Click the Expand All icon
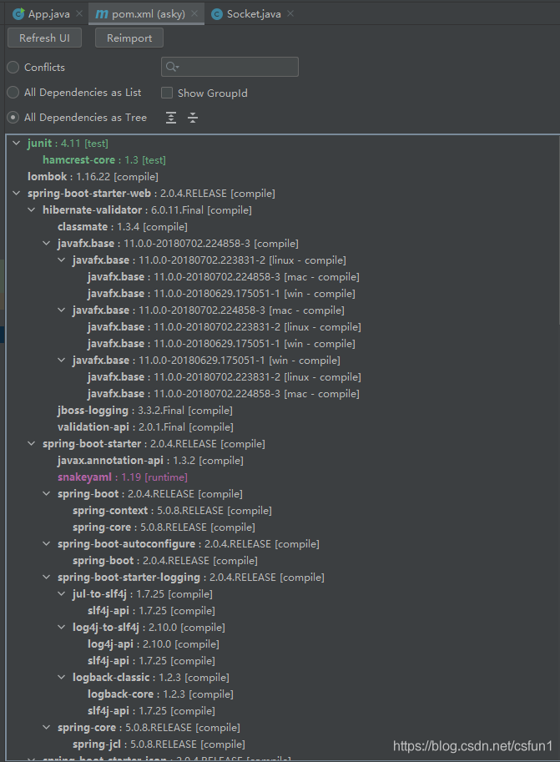 point(171,118)
